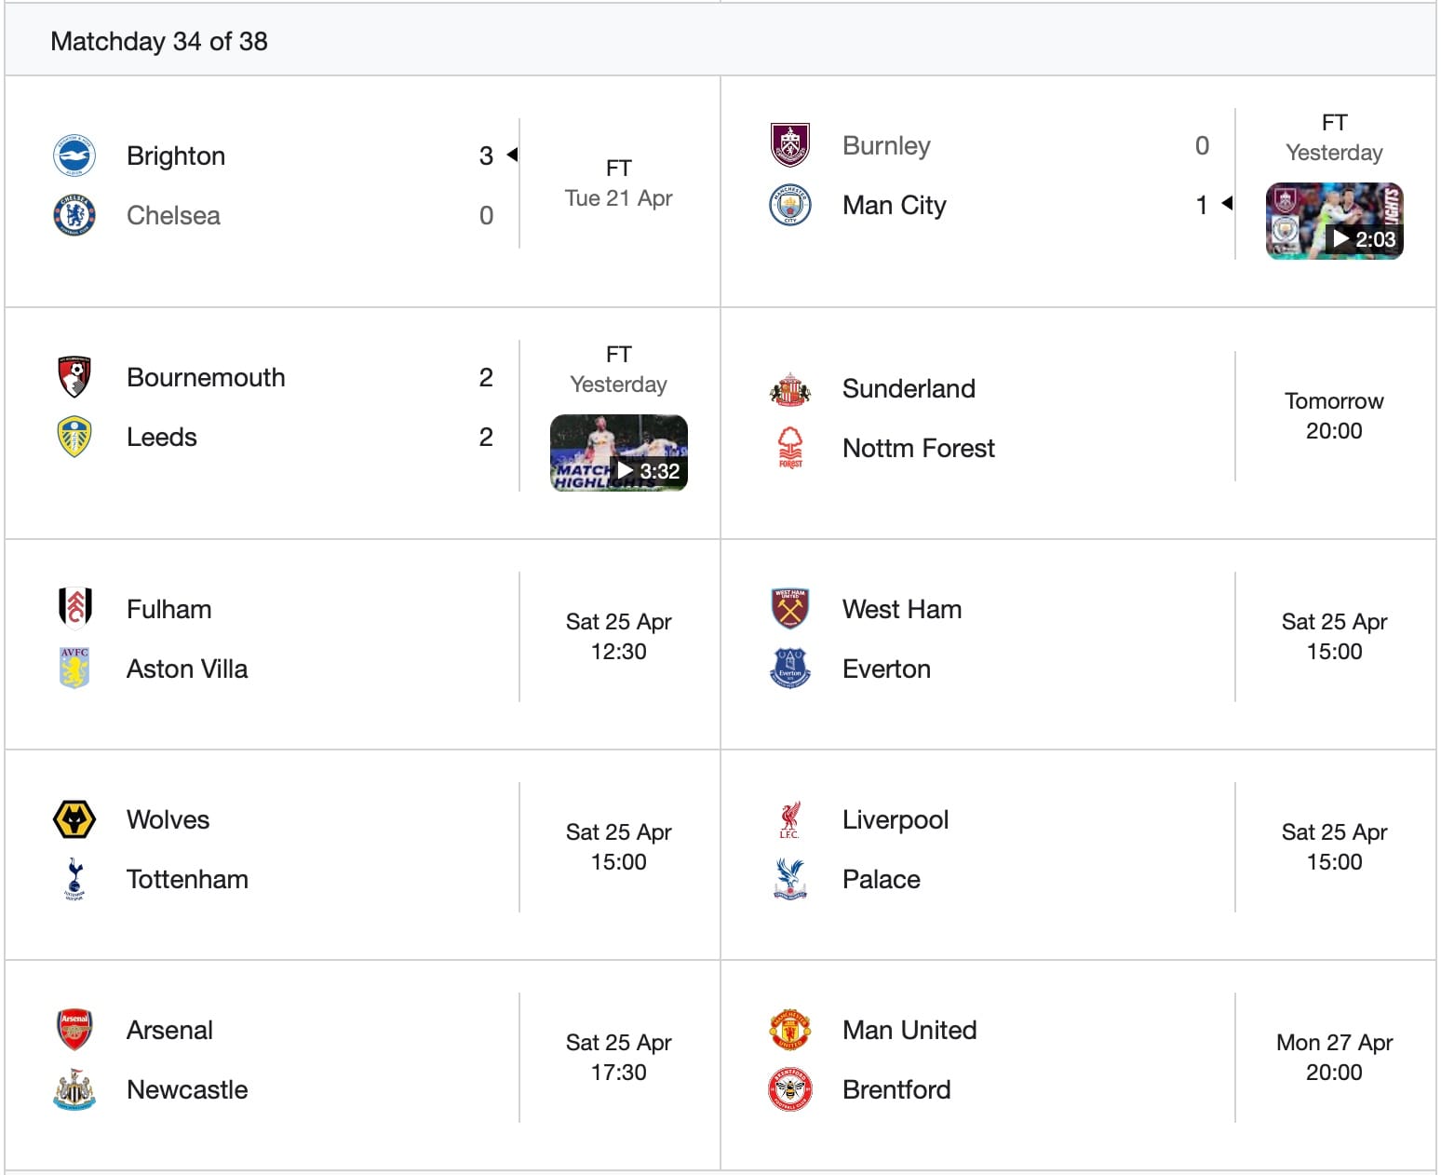Image resolution: width=1441 pixels, height=1175 pixels.
Task: Select the Newcastle team name
Action: [x=187, y=1089]
